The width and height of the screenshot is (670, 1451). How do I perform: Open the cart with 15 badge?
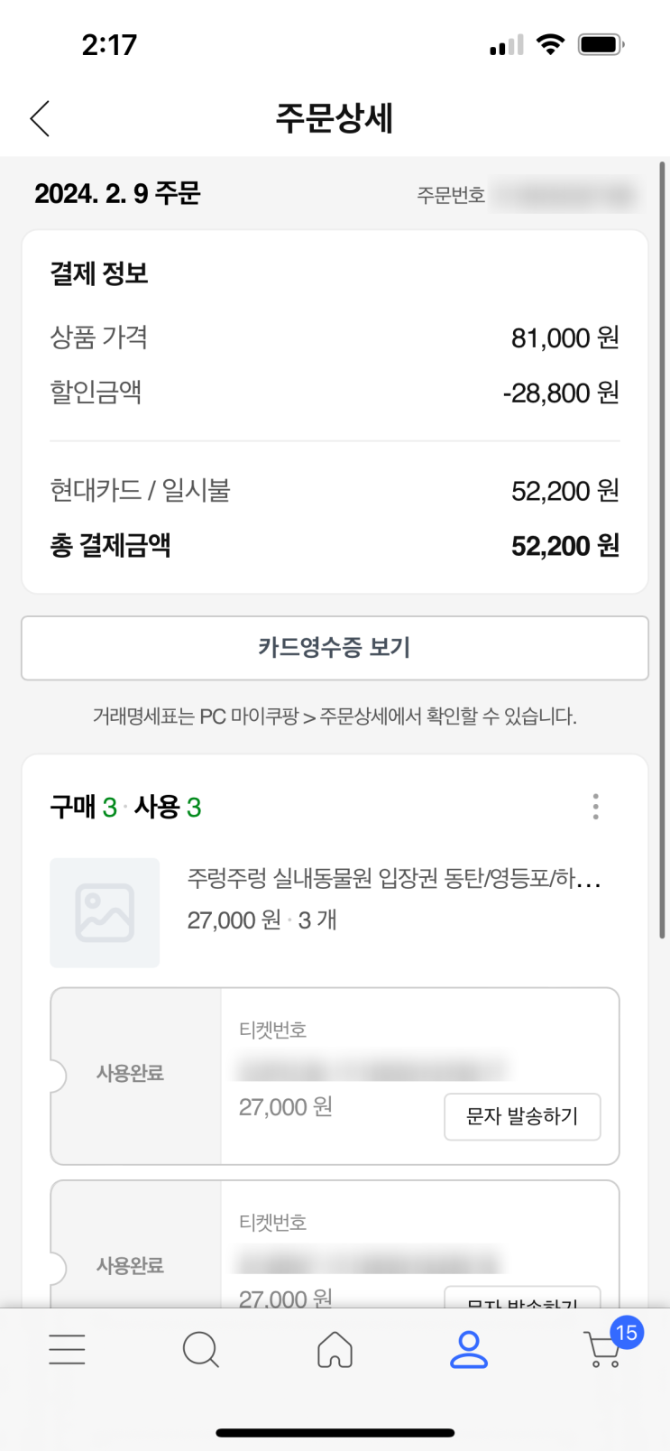604,1349
